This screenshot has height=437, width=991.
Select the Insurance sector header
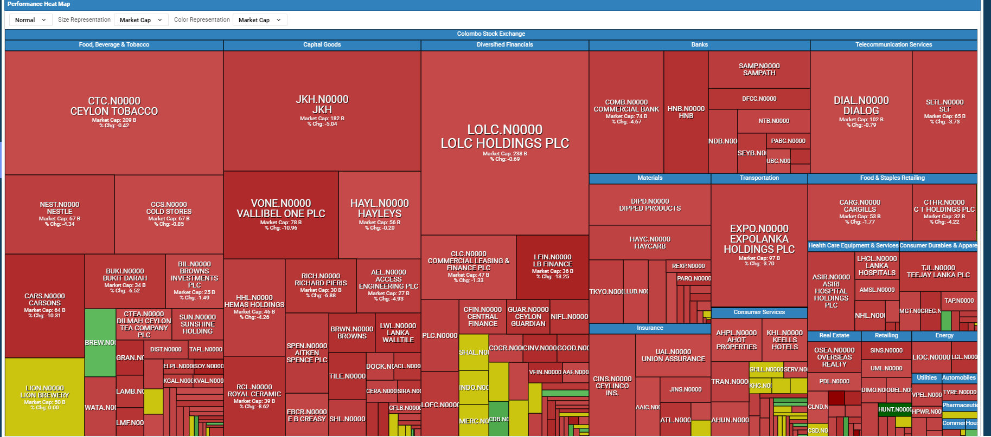coord(650,328)
